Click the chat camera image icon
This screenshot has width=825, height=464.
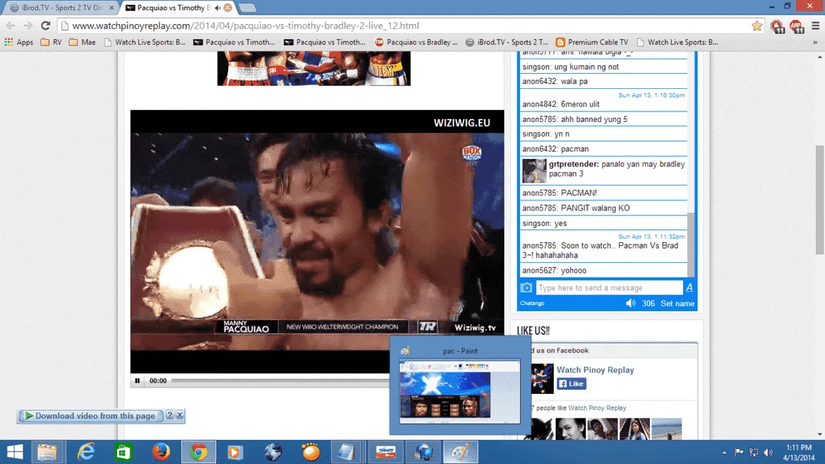tap(526, 288)
